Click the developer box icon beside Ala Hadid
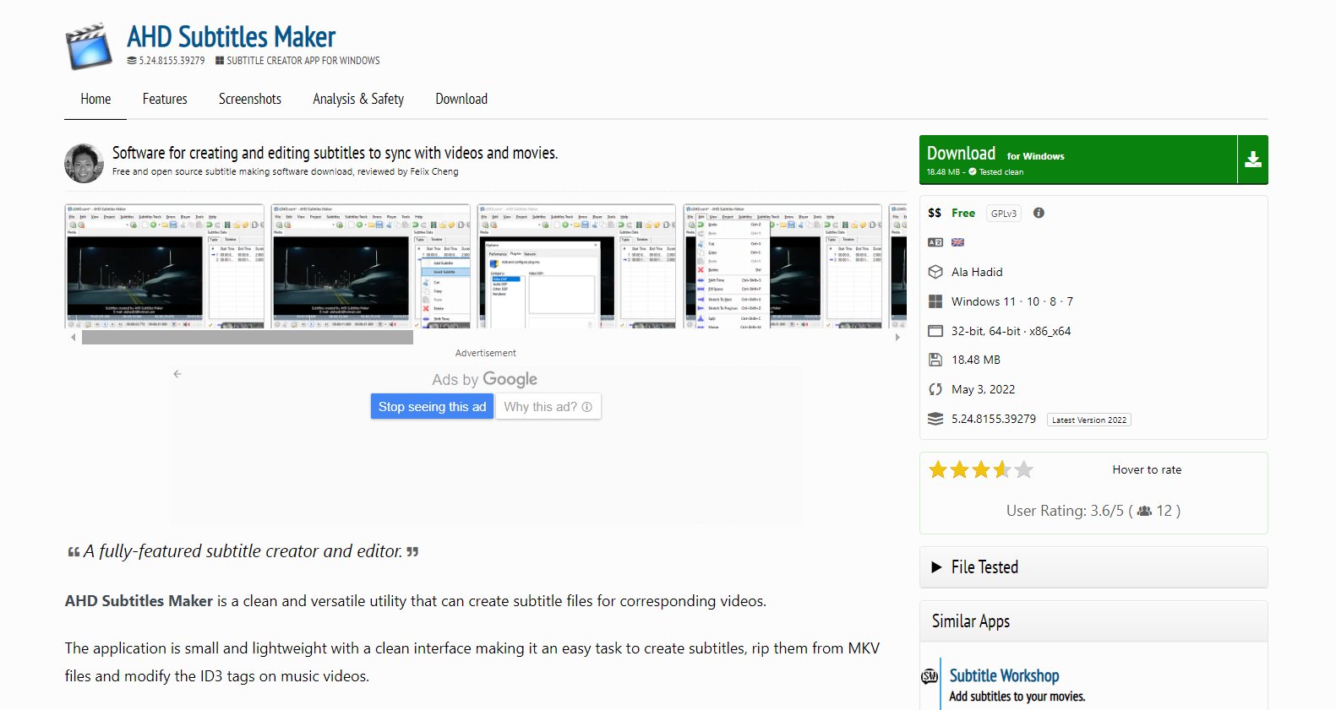 pos(935,272)
